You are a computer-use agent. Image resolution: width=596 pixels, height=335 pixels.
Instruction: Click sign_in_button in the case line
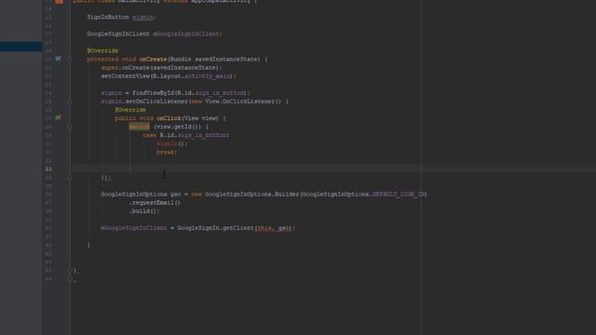coord(203,135)
